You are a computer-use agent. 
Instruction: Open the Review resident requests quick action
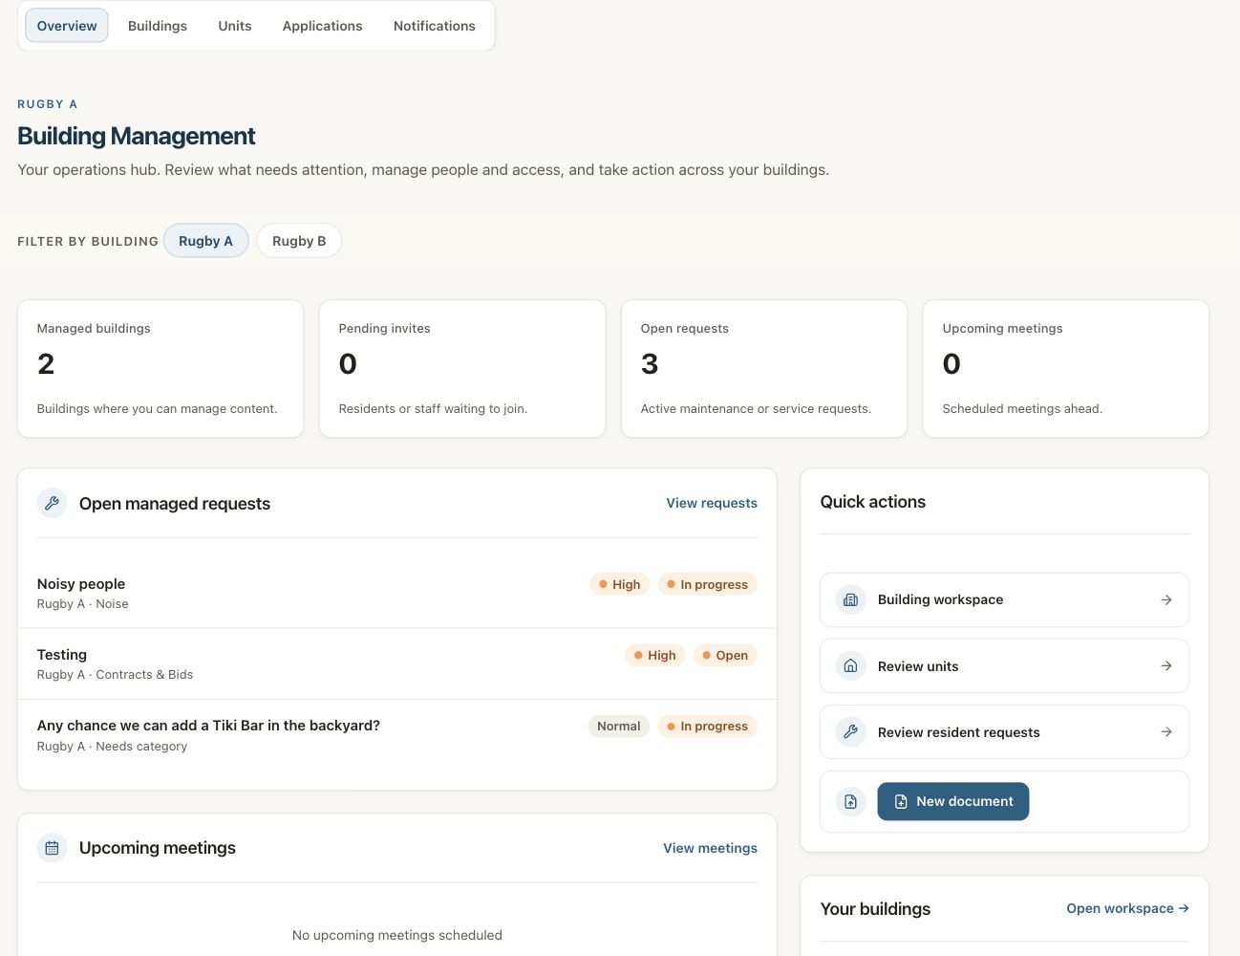tap(1005, 732)
